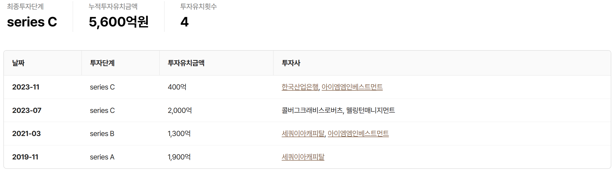The image size is (613, 171).
Task: Click the 투자단계 column header
Action: (x=102, y=63)
